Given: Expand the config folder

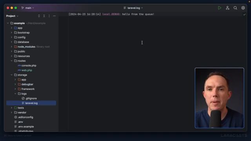Looking at the screenshot, I should (x=11, y=37).
